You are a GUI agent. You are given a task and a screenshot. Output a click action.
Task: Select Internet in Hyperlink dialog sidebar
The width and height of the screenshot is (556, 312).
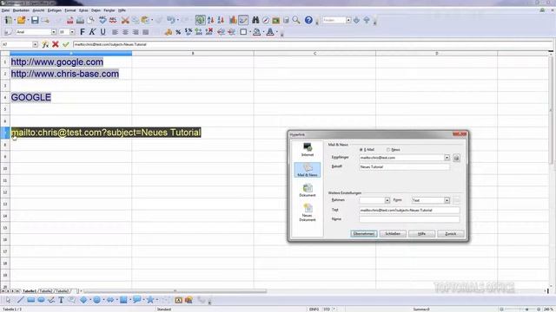coord(308,150)
